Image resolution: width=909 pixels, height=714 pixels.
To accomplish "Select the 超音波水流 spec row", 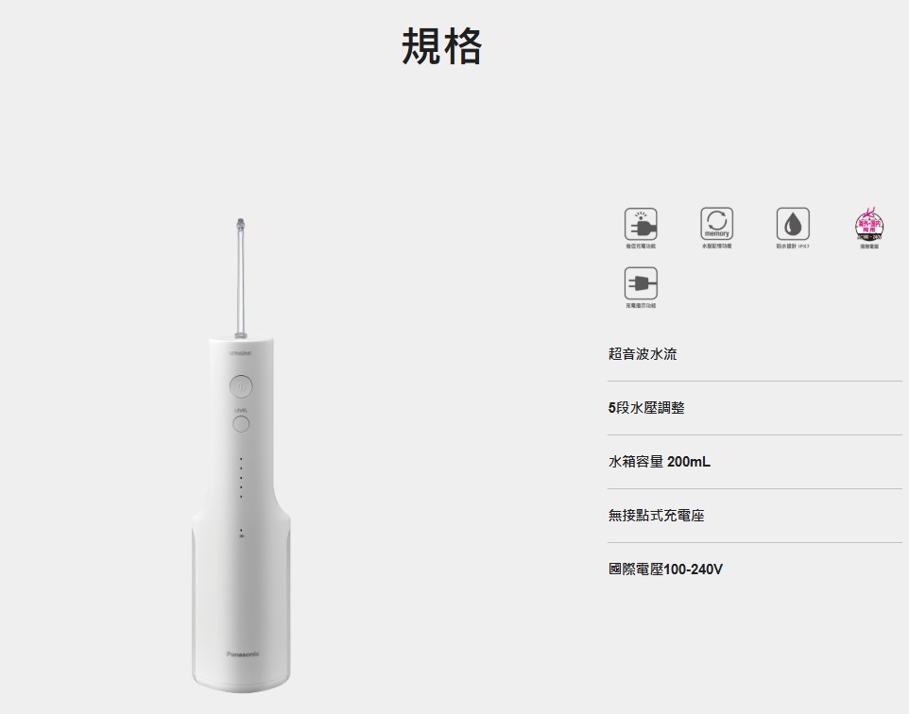I will [754, 354].
